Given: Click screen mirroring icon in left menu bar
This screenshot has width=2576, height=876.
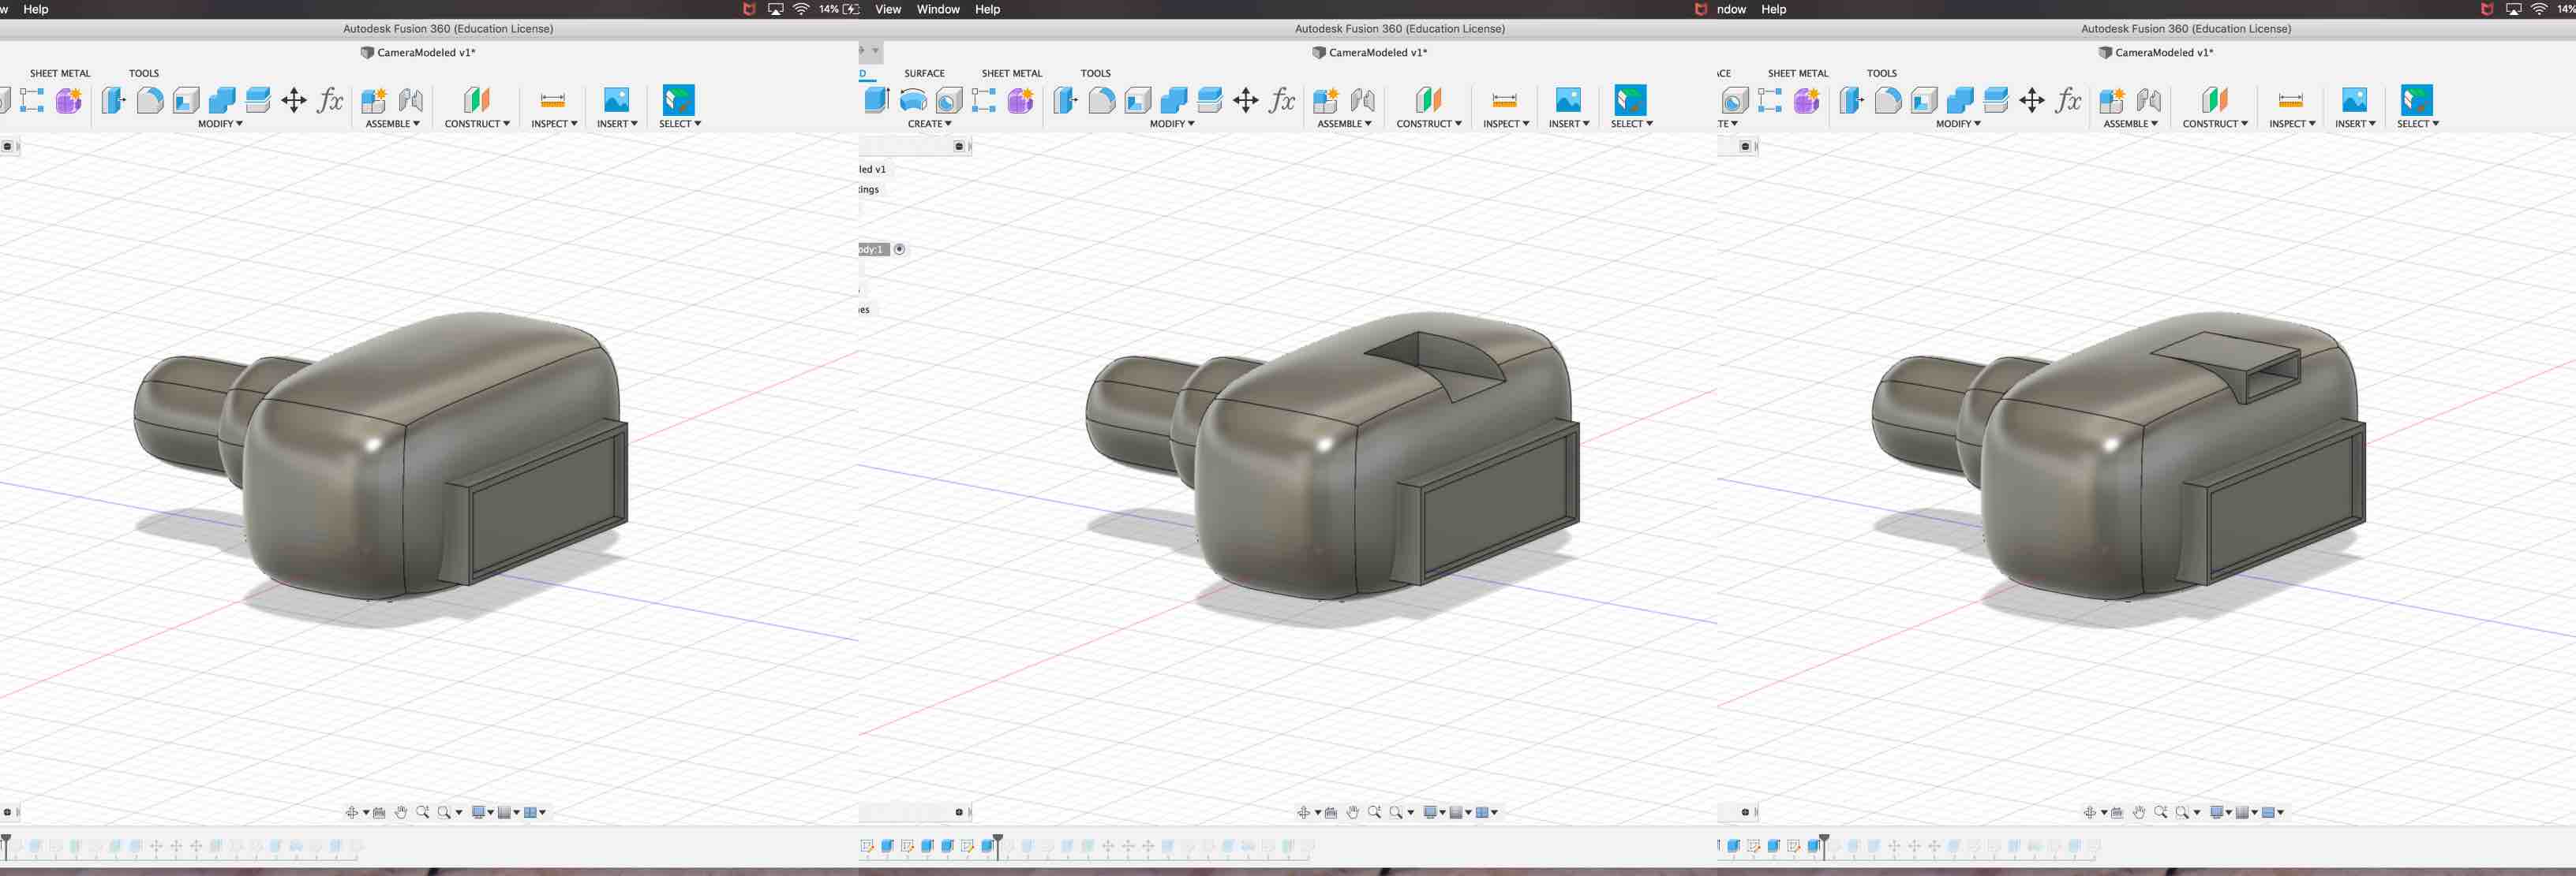Looking at the screenshot, I should pos(775,9).
